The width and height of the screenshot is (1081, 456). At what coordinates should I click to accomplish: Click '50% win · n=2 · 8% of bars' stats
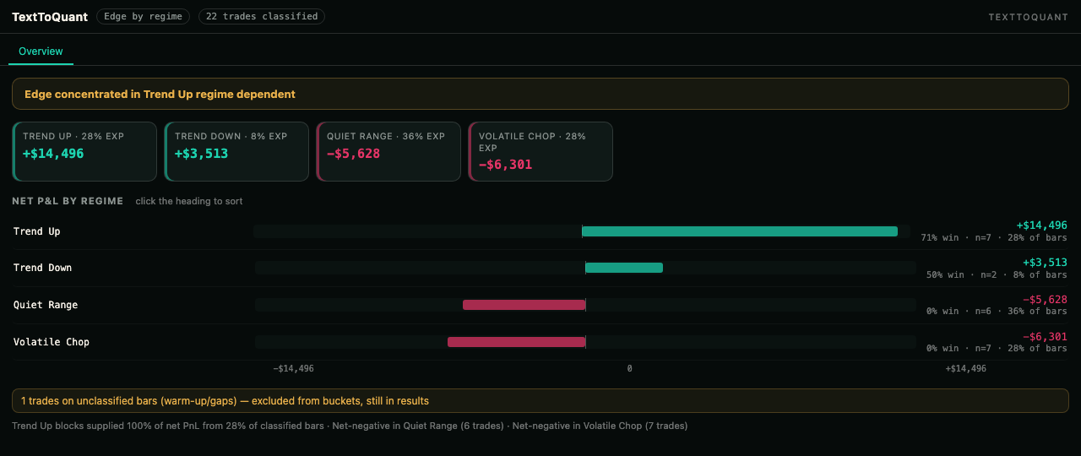(997, 274)
